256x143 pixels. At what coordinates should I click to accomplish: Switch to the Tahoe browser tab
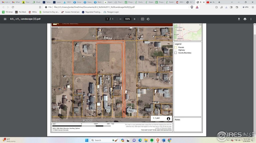(x=47, y=2)
